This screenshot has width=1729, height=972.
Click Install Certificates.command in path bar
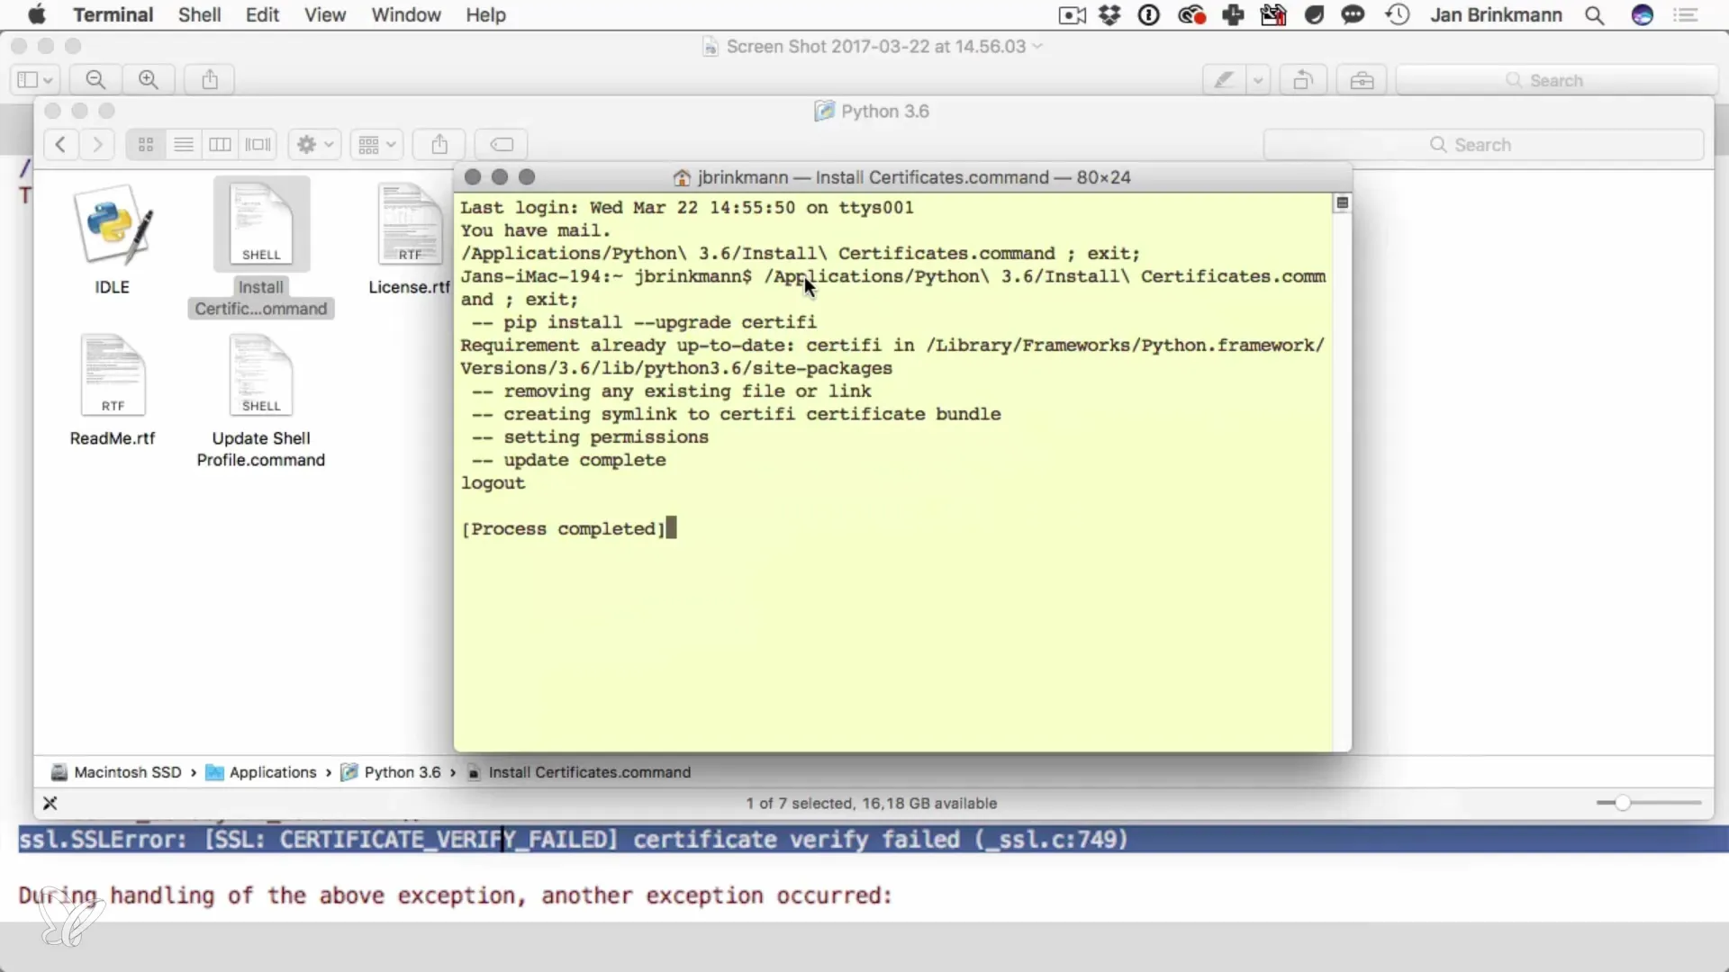coord(579,772)
